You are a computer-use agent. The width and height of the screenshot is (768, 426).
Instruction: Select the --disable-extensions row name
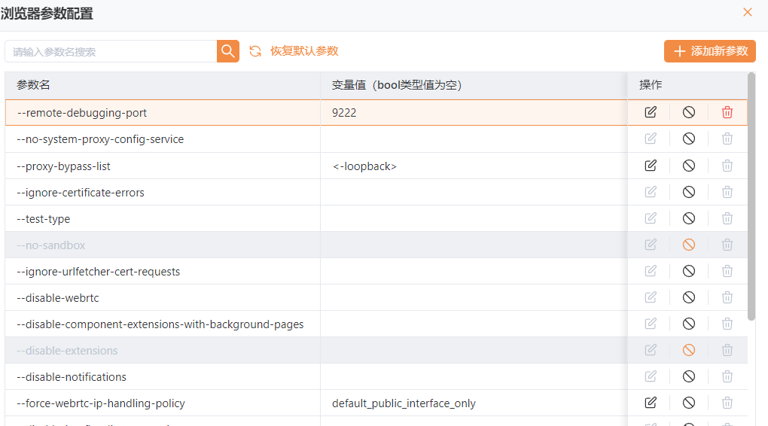67,351
